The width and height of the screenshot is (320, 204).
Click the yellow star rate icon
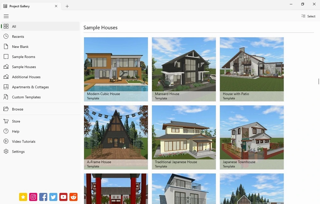pyautogui.click(x=23, y=197)
